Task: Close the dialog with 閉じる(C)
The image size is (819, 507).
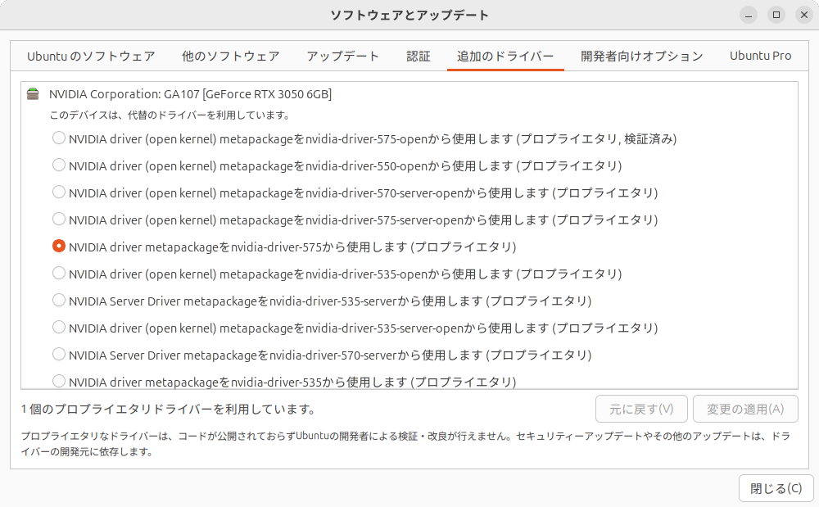Action: [x=776, y=489]
